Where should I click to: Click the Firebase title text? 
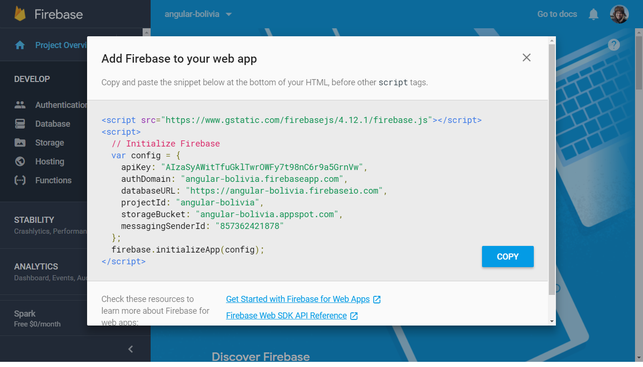[58, 14]
